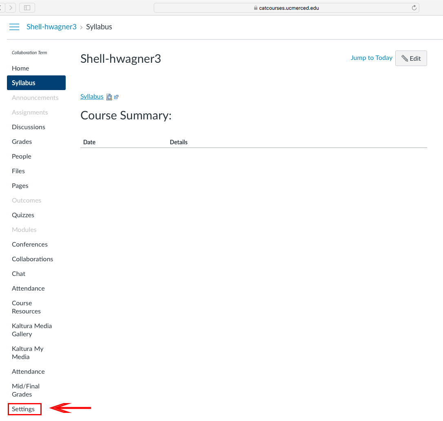
Task: Toggle the Safari sidebar icon
Action: click(x=27, y=8)
